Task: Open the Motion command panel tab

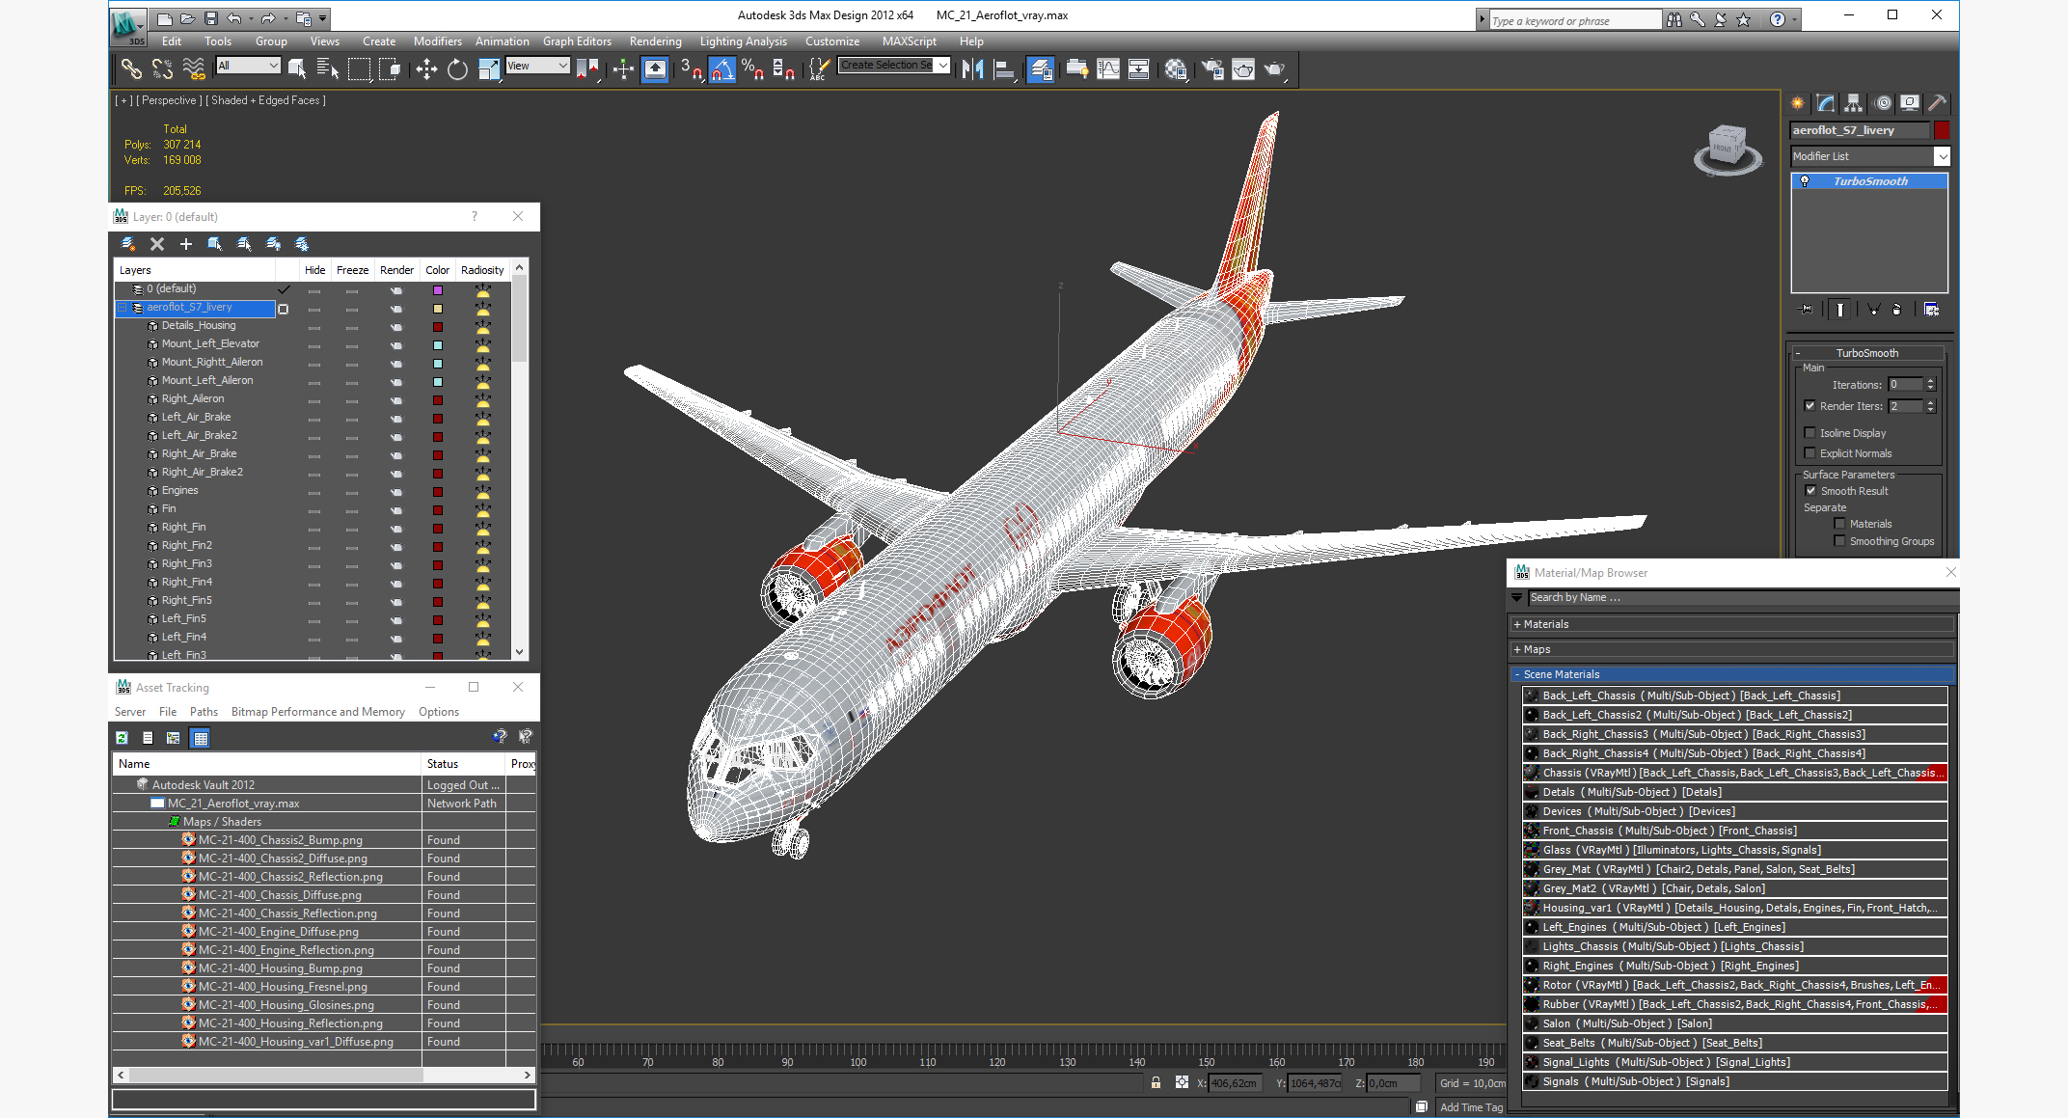Action: [1882, 103]
